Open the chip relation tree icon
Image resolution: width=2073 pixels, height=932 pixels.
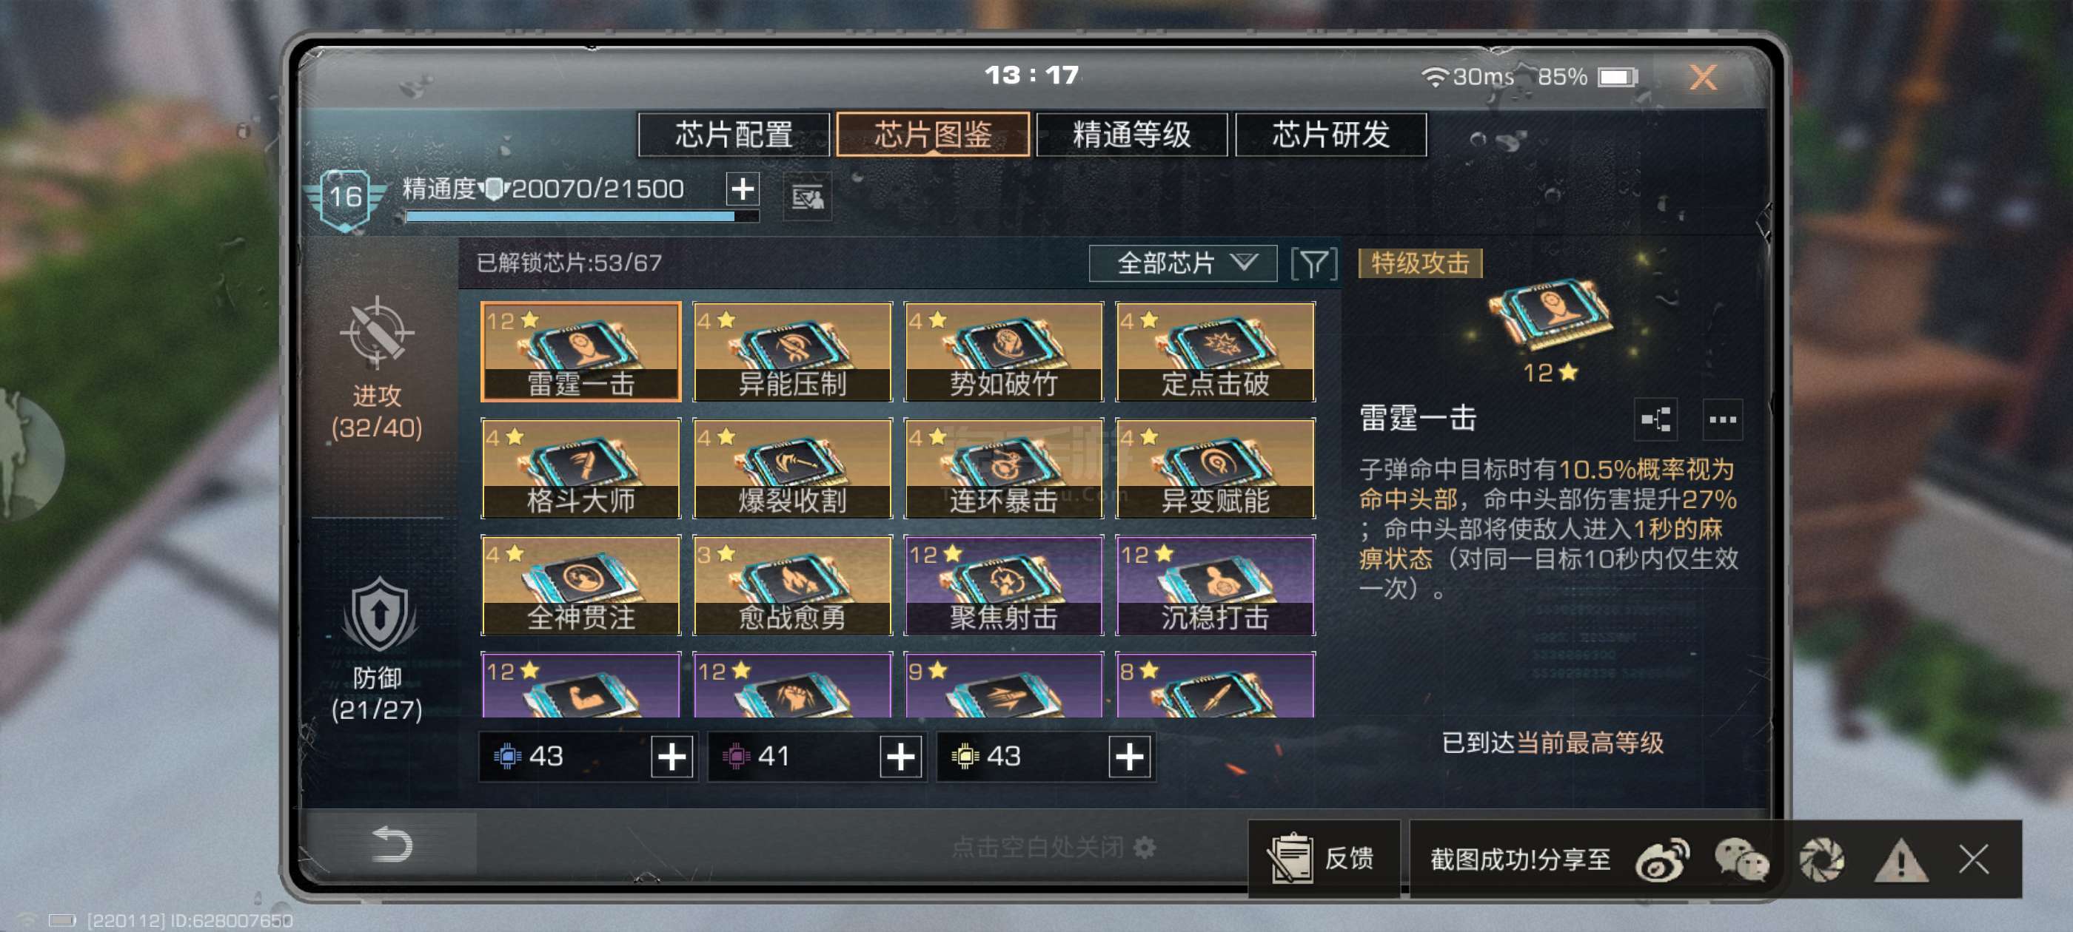(1655, 419)
